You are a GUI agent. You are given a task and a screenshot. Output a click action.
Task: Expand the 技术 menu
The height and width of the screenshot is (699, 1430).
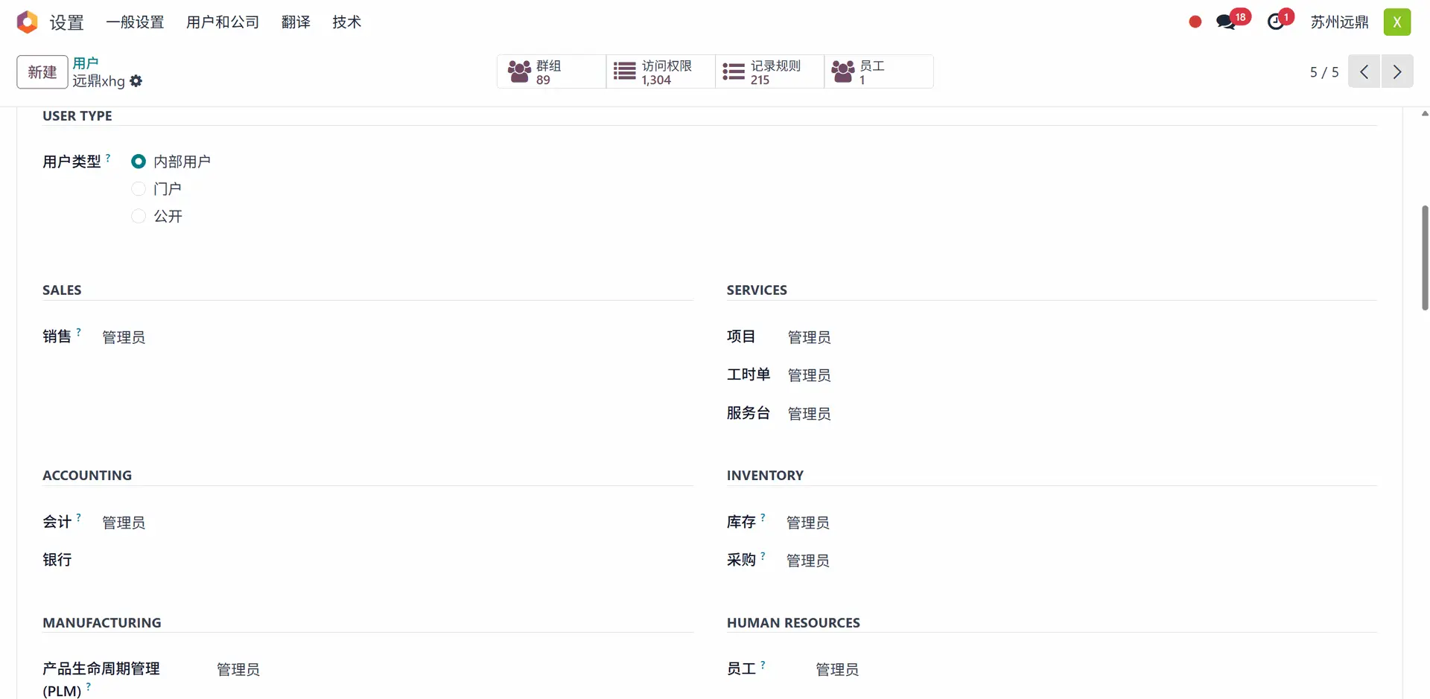(346, 22)
